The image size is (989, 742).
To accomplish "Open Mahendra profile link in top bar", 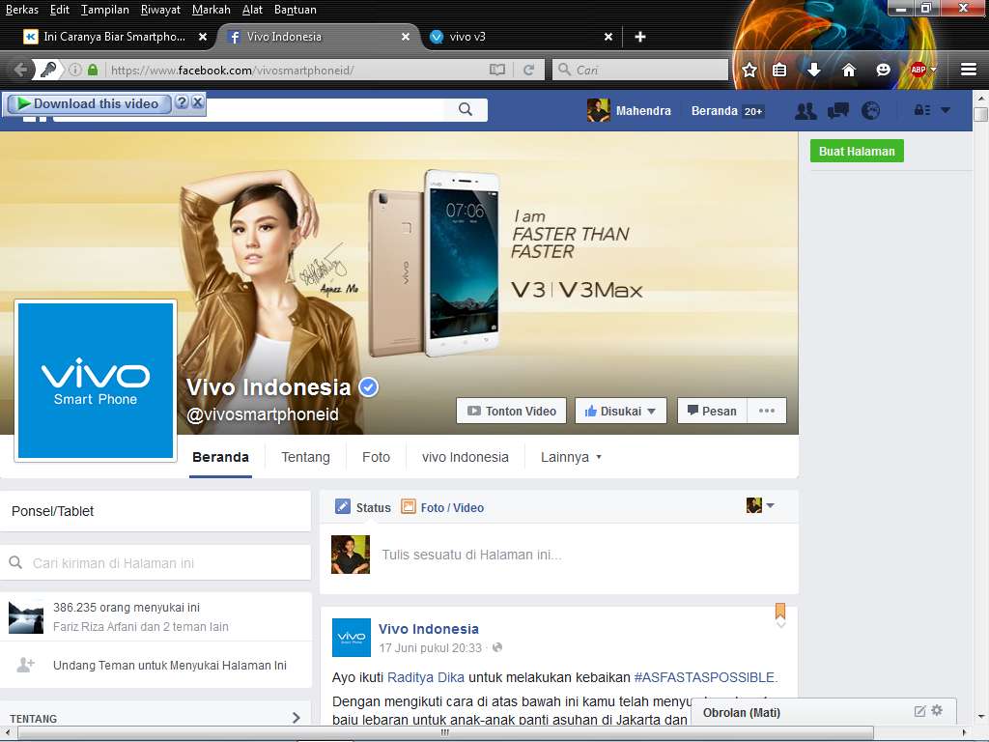I will click(630, 110).
